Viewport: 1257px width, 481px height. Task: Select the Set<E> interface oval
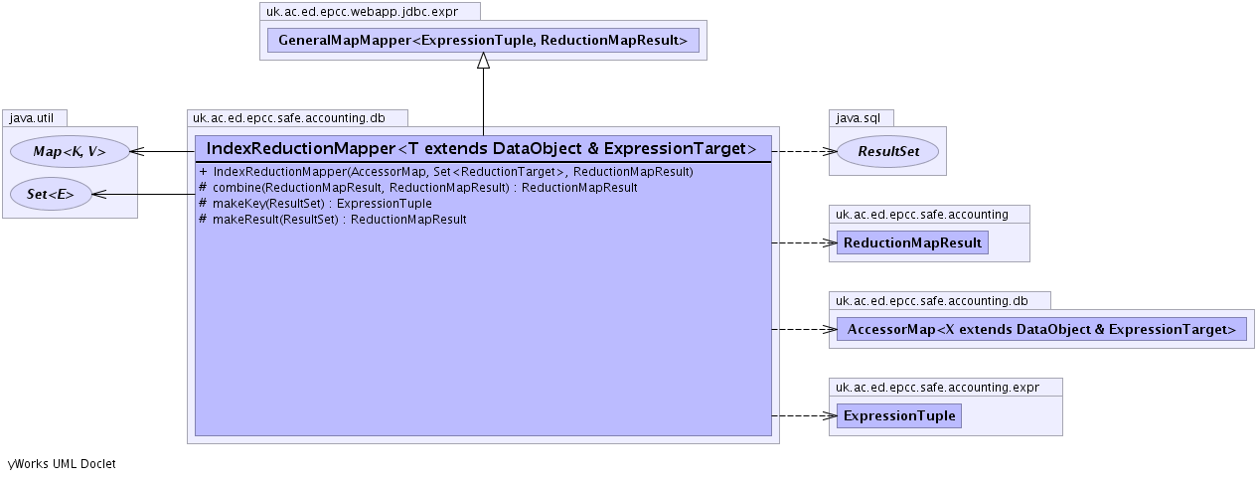[50, 195]
